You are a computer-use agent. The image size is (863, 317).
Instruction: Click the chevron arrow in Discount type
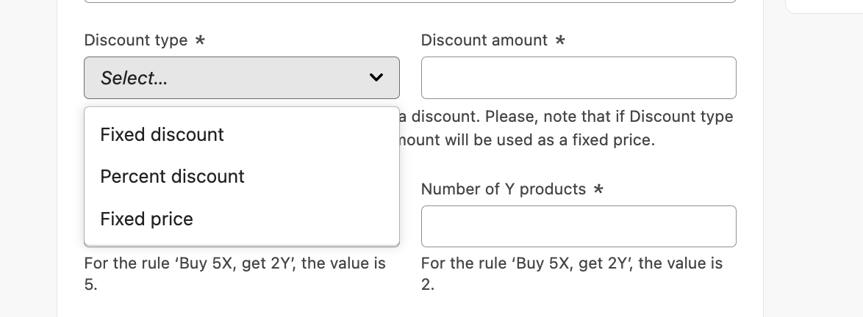pyautogui.click(x=376, y=78)
